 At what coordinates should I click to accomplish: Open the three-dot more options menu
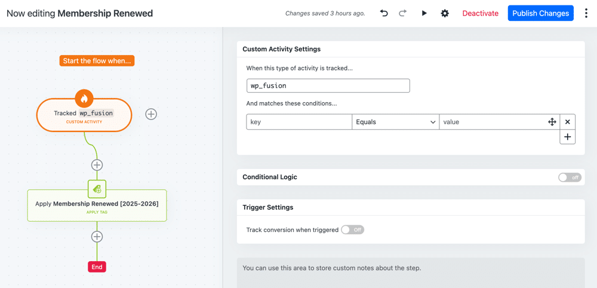(x=586, y=13)
